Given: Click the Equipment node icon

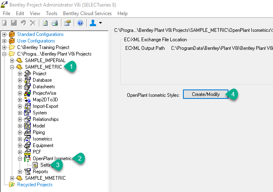Looking at the screenshot, I should click(x=27, y=145).
